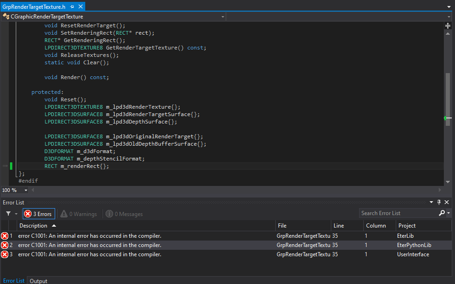The height and width of the screenshot is (284, 455).
Task: Click the '#endif' directive line
Action: (x=28, y=181)
